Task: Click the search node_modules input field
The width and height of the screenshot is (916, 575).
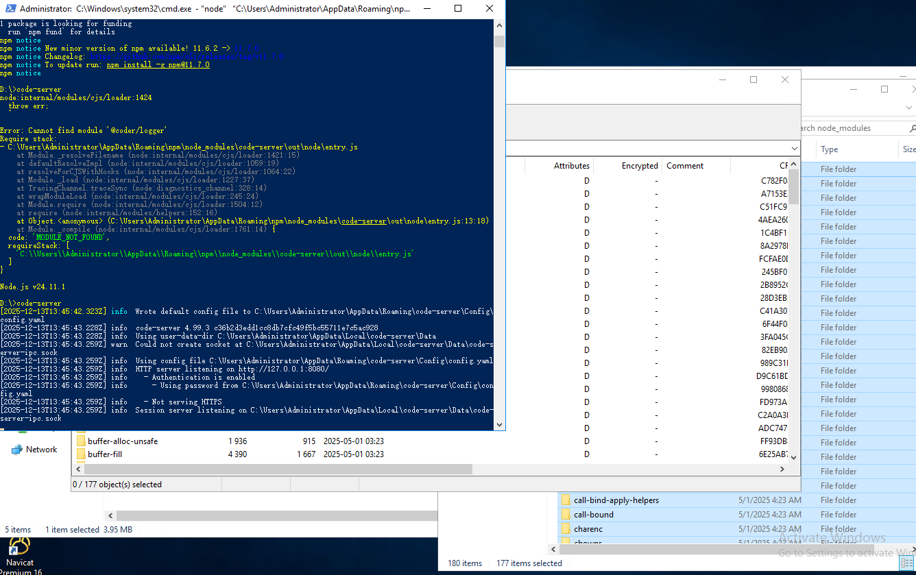Action: [850, 128]
